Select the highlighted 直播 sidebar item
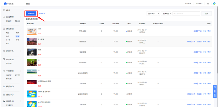The height and width of the screenshot is (107, 218). 18,36
